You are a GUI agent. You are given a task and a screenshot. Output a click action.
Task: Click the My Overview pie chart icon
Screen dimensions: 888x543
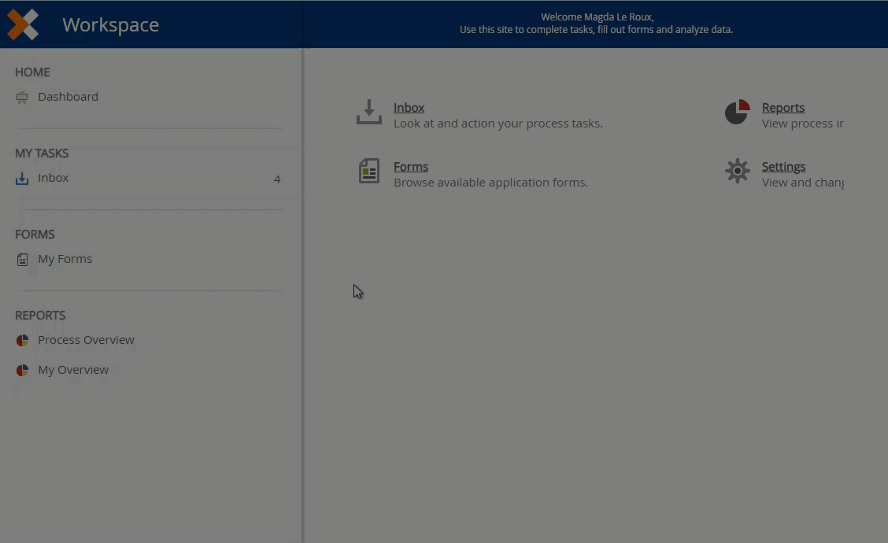(22, 371)
